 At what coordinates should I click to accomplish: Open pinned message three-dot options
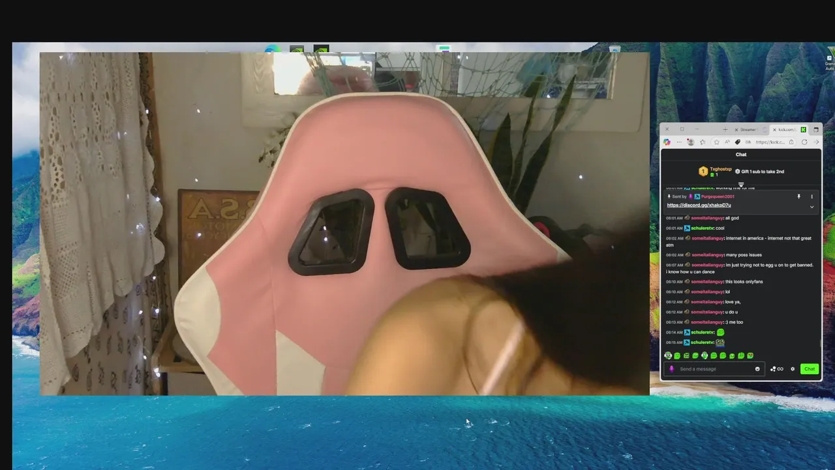pos(812,196)
